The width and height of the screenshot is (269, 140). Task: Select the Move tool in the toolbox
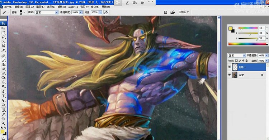pyautogui.click(x=3, y=28)
